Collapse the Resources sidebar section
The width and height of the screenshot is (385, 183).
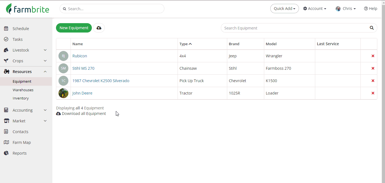[x=45, y=72]
